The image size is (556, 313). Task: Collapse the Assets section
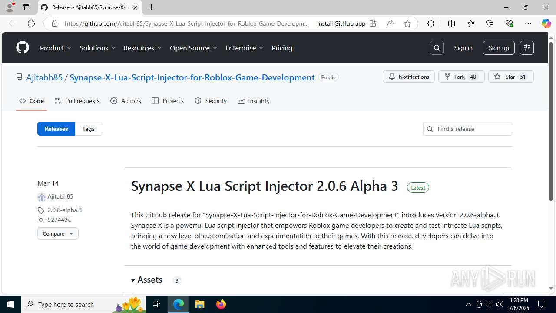(147, 280)
